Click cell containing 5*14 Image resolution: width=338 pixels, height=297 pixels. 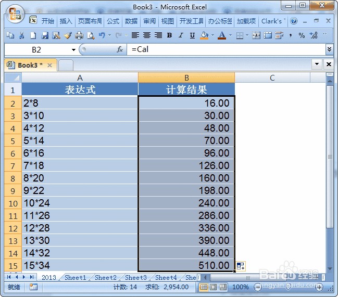click(x=80, y=141)
